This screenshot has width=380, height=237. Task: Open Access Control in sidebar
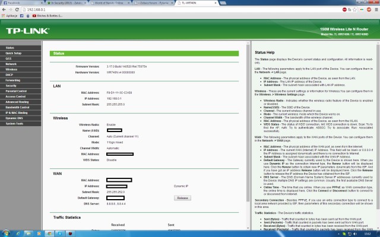21,97
